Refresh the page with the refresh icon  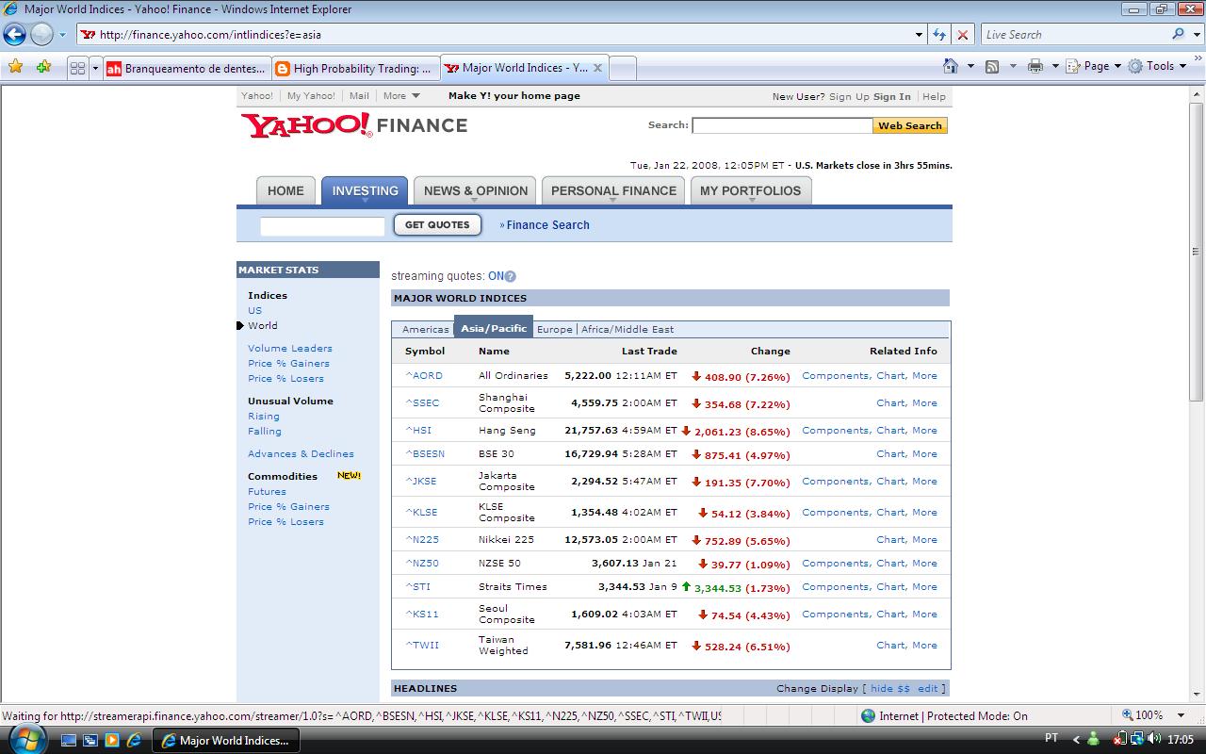pyautogui.click(x=939, y=35)
